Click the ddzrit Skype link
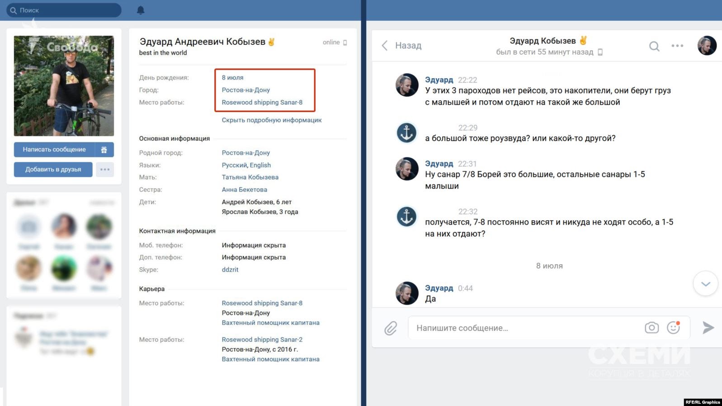Screen dimensions: 722x406 230,269
